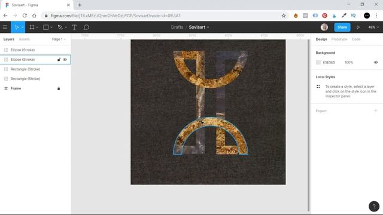Open the Page 1 dropdown
Viewport: 383px width, 215px height.
tap(59, 39)
